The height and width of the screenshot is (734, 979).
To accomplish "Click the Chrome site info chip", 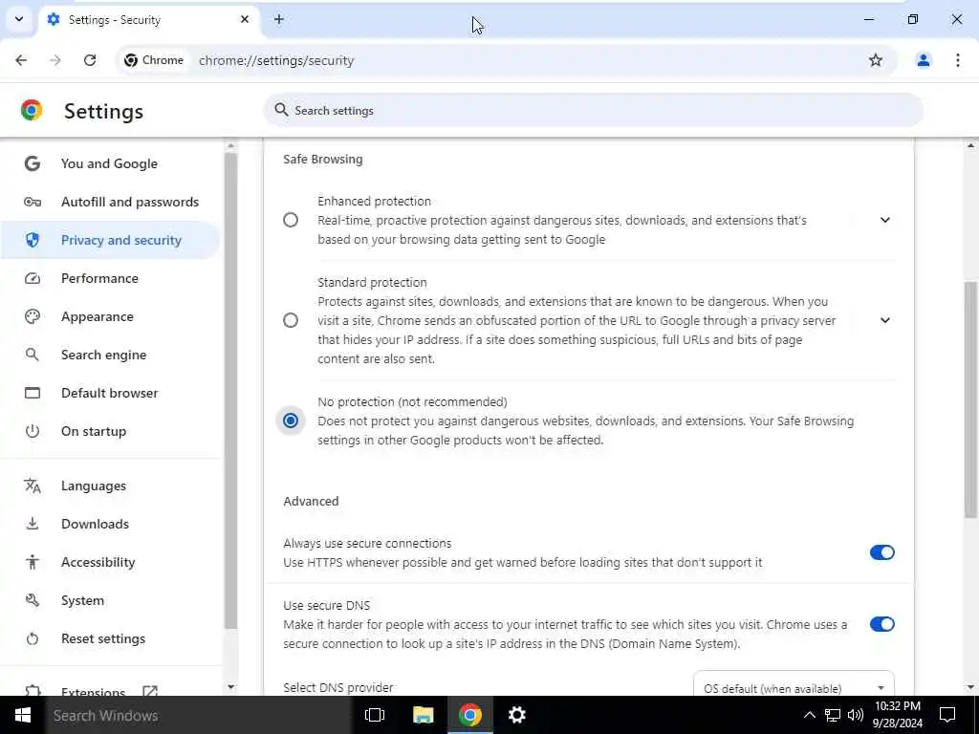I will tap(154, 60).
